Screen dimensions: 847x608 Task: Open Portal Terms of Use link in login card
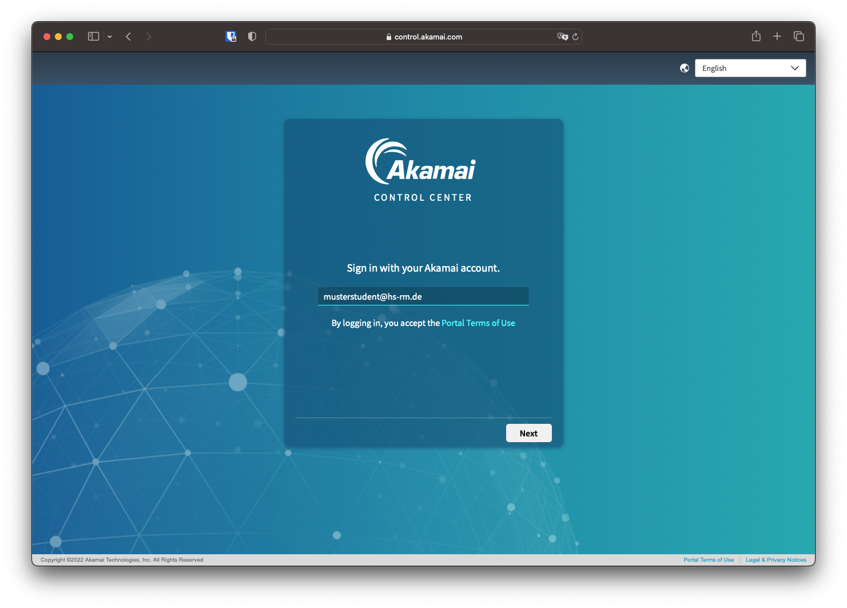tap(478, 323)
